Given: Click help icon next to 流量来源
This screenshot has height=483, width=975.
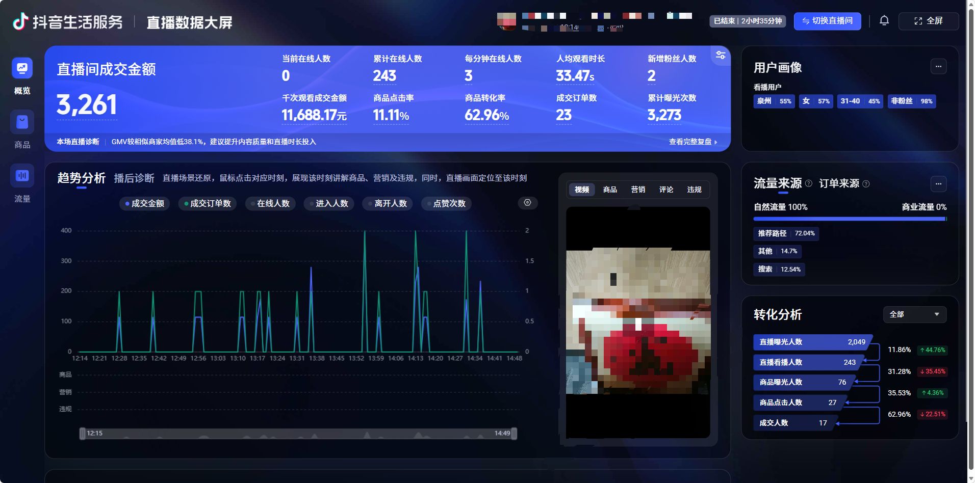Looking at the screenshot, I should tap(809, 183).
